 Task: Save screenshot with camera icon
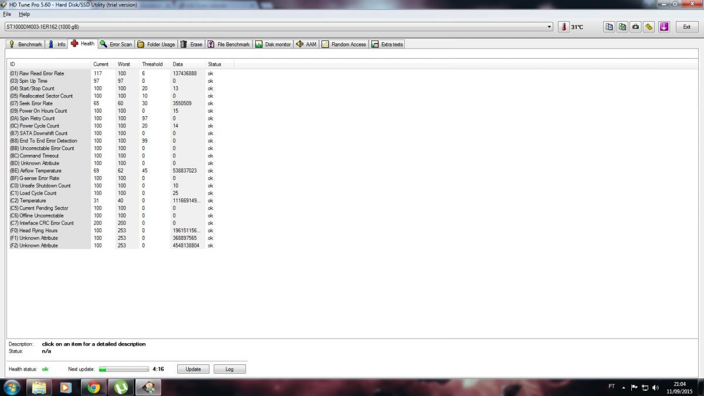tap(636, 27)
